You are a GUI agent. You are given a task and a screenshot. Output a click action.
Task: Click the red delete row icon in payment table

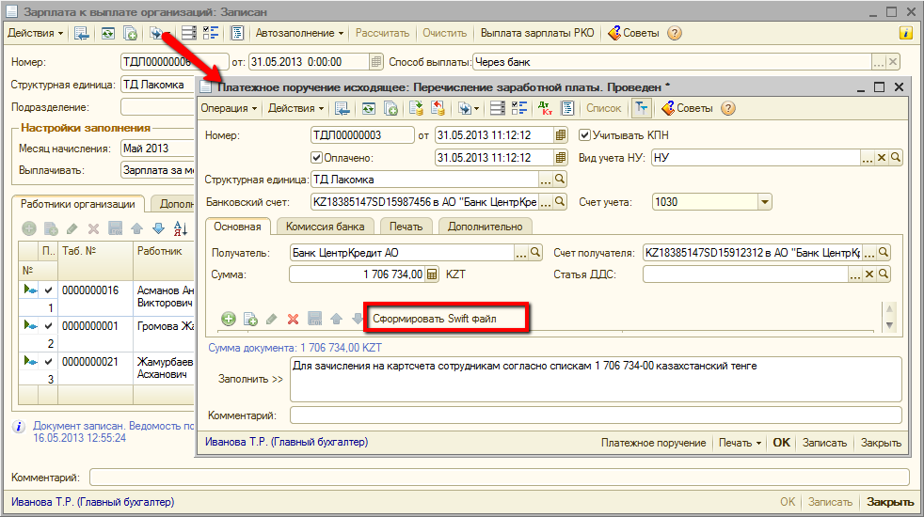(293, 320)
